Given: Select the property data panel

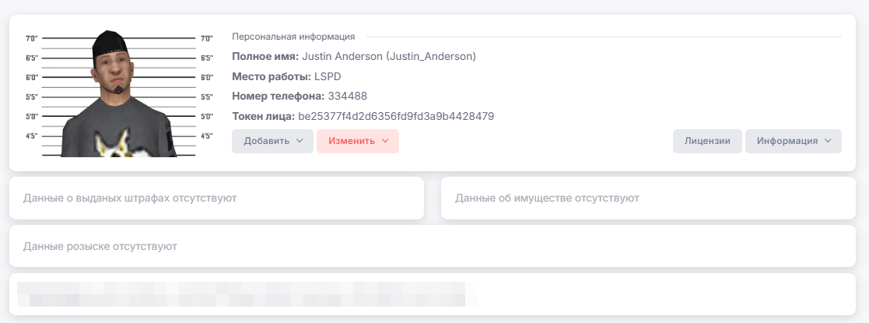Looking at the screenshot, I should click(x=648, y=198).
